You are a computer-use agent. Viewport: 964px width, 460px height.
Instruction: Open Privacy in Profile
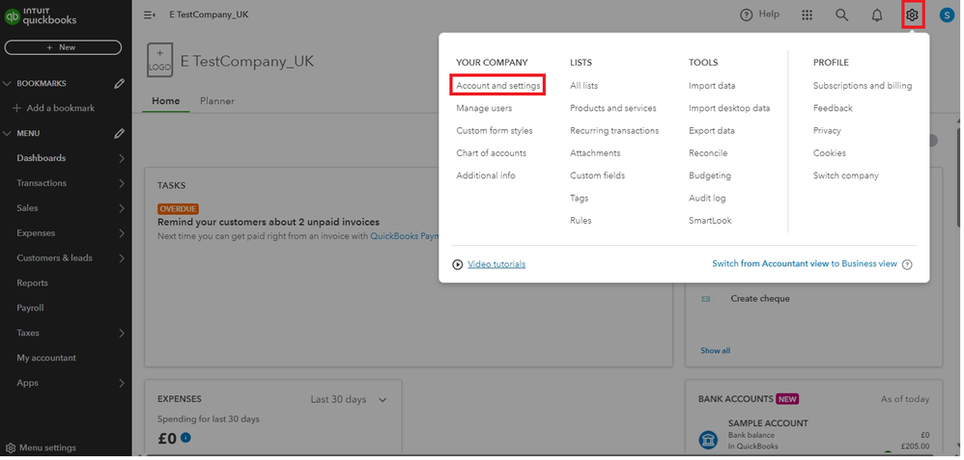coord(826,131)
